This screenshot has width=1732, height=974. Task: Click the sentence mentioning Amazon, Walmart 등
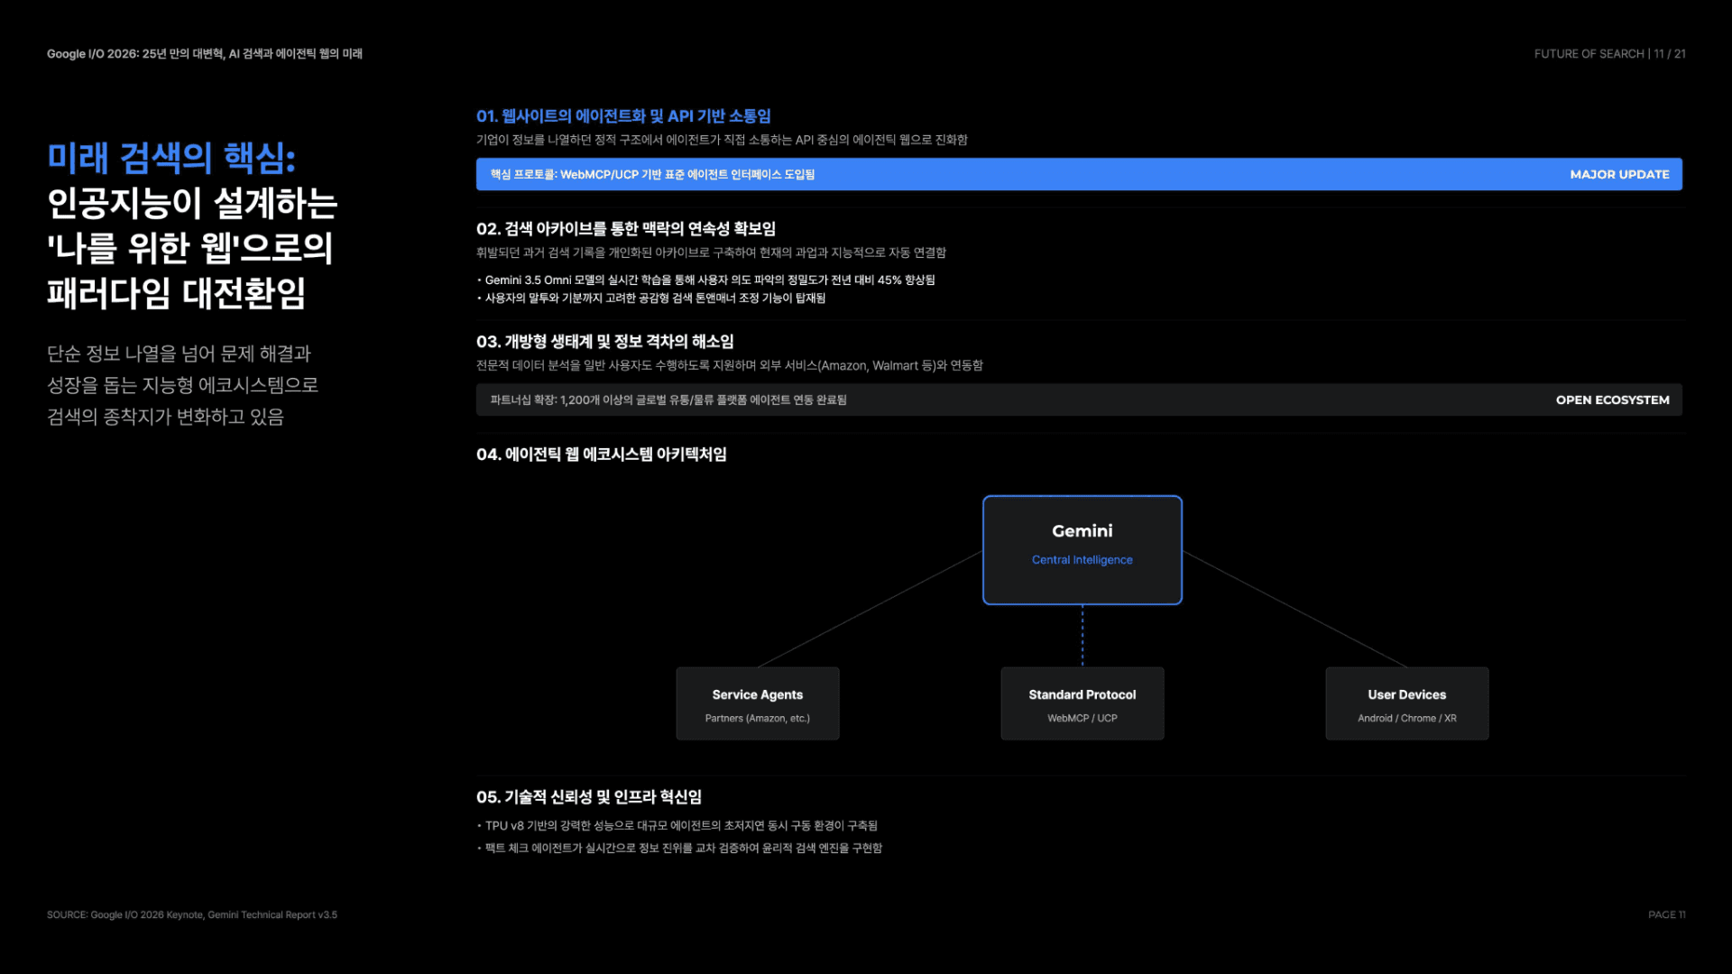(x=730, y=365)
